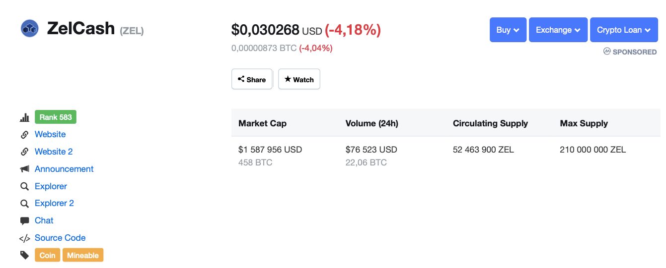Click the Source Code brackets icon
666x268 pixels.
(x=24, y=238)
